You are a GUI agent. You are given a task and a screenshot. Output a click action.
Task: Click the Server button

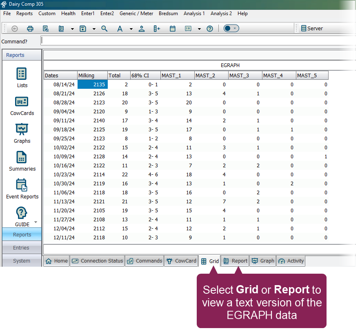click(x=312, y=29)
